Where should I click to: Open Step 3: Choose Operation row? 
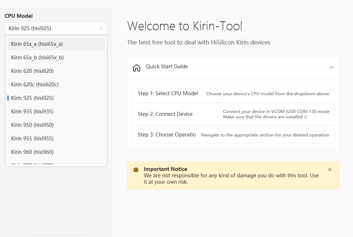click(233, 135)
